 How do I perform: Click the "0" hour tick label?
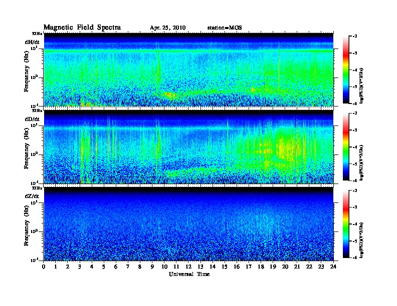[x=44, y=267]
